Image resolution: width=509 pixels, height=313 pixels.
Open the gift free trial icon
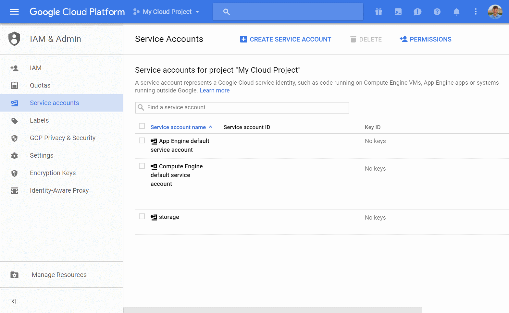point(379,12)
